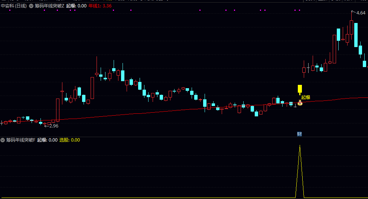Click the yellow 起爆 arrow marker
This screenshot has width=368, height=199.
(300, 90)
